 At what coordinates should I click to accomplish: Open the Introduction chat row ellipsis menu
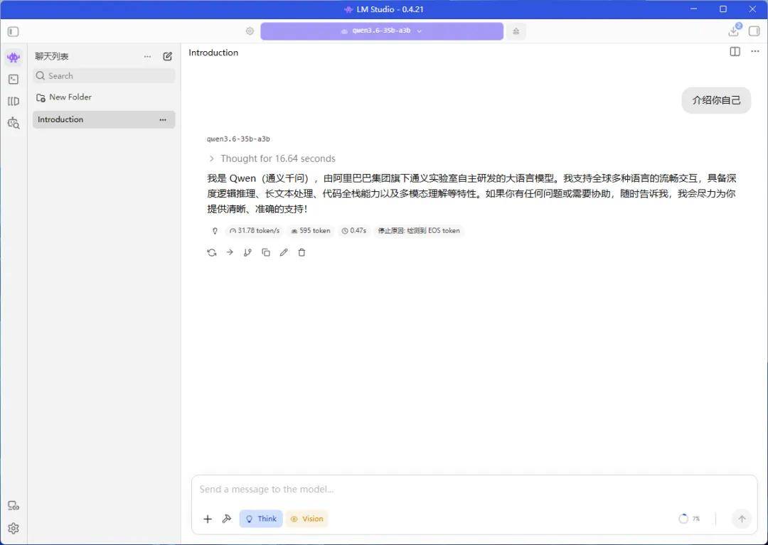(163, 119)
